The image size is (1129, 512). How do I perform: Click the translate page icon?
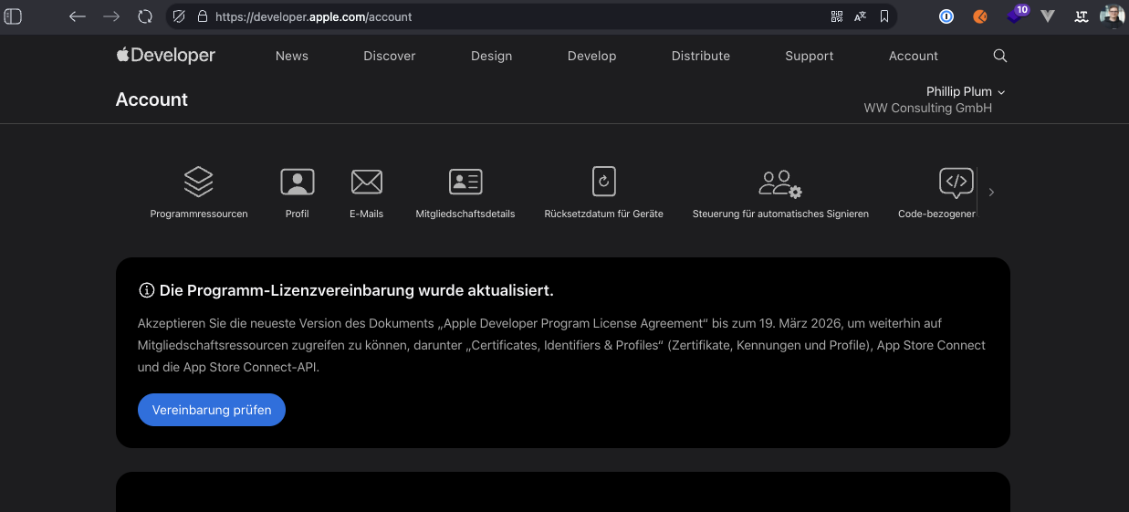[861, 16]
